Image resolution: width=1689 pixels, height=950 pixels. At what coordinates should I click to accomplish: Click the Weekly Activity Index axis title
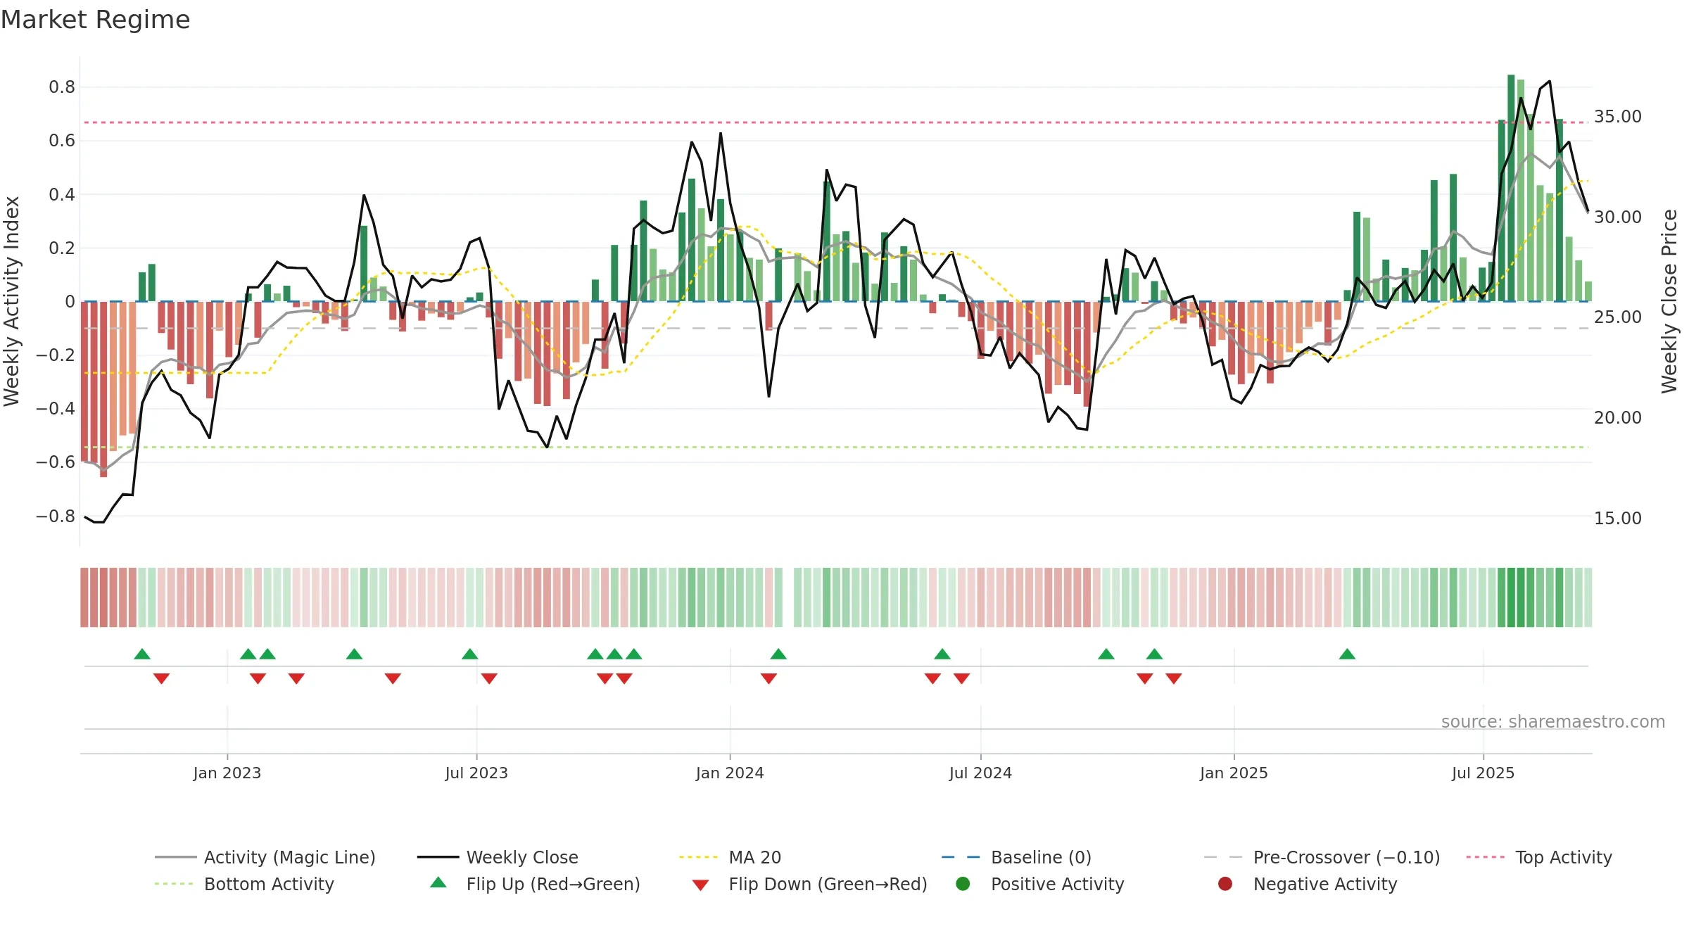click(11, 301)
